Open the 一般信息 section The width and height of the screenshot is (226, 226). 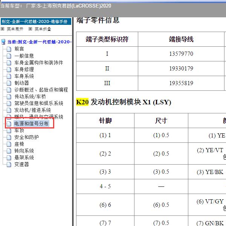[24, 56]
